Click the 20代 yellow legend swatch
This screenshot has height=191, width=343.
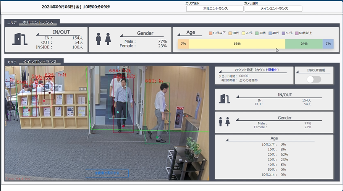point(243,33)
